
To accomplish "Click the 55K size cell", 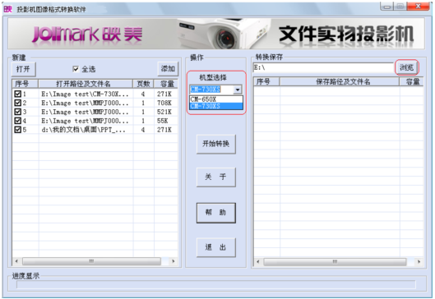I will coord(163,121).
